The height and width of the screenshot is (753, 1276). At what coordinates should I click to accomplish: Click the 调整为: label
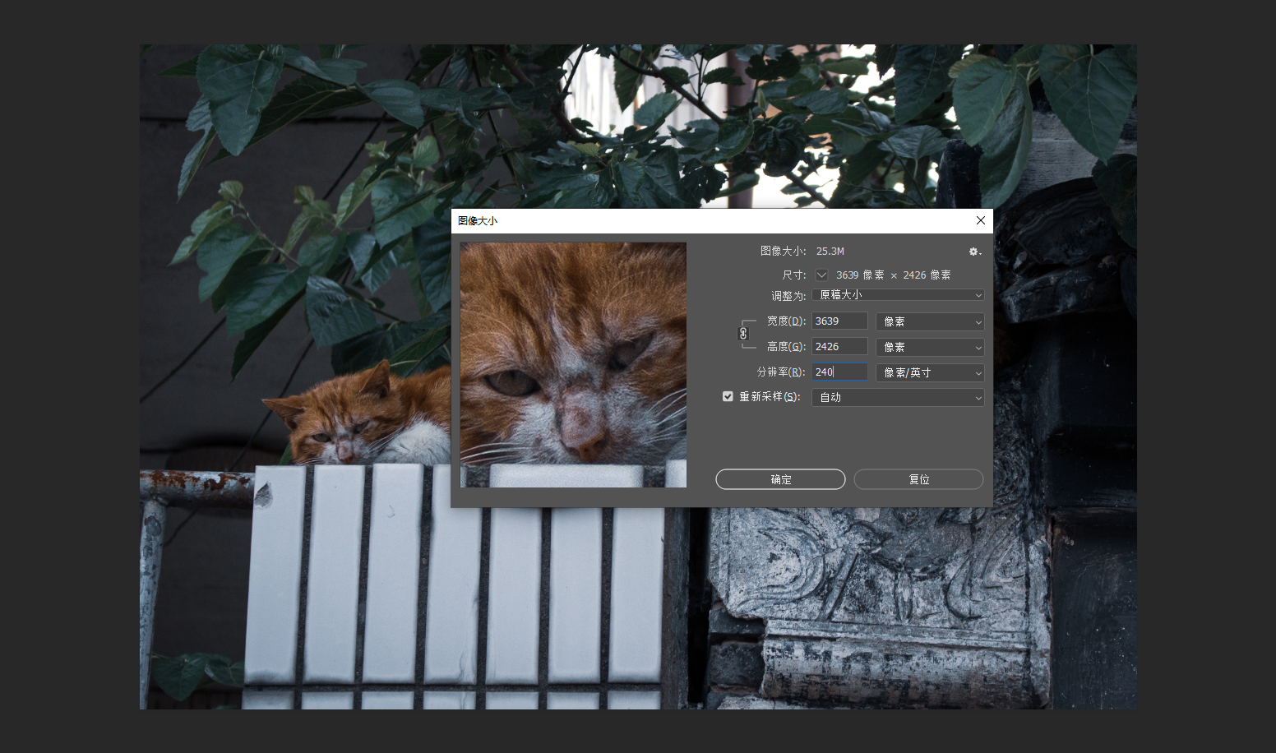(788, 296)
